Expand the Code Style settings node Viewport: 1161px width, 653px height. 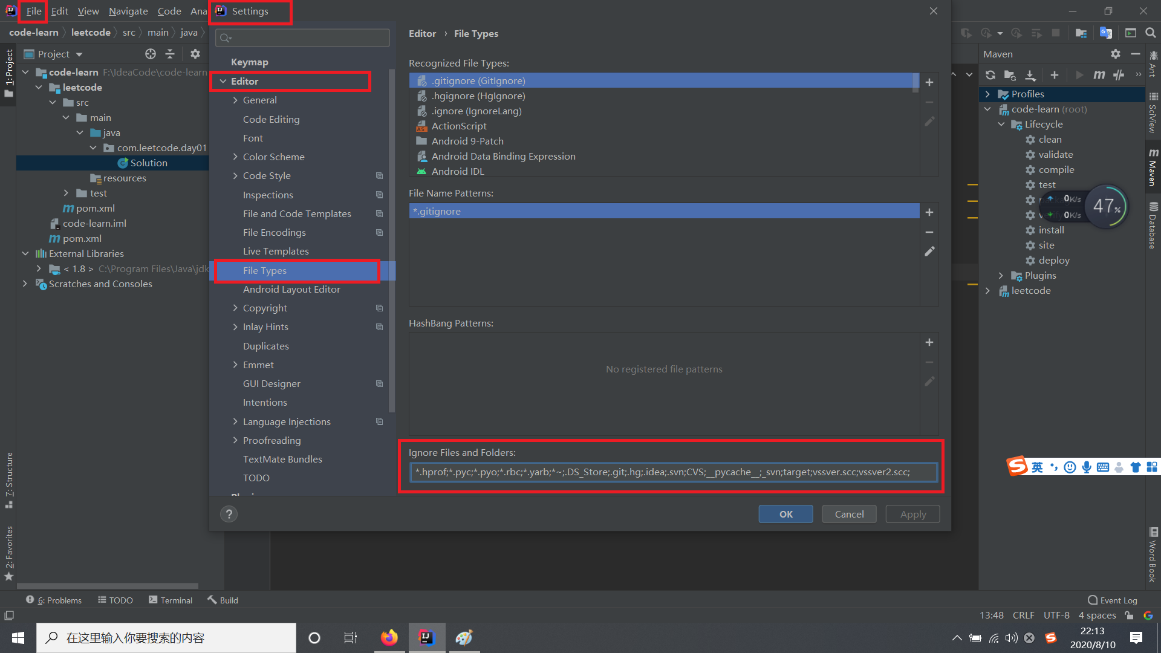pyautogui.click(x=235, y=176)
